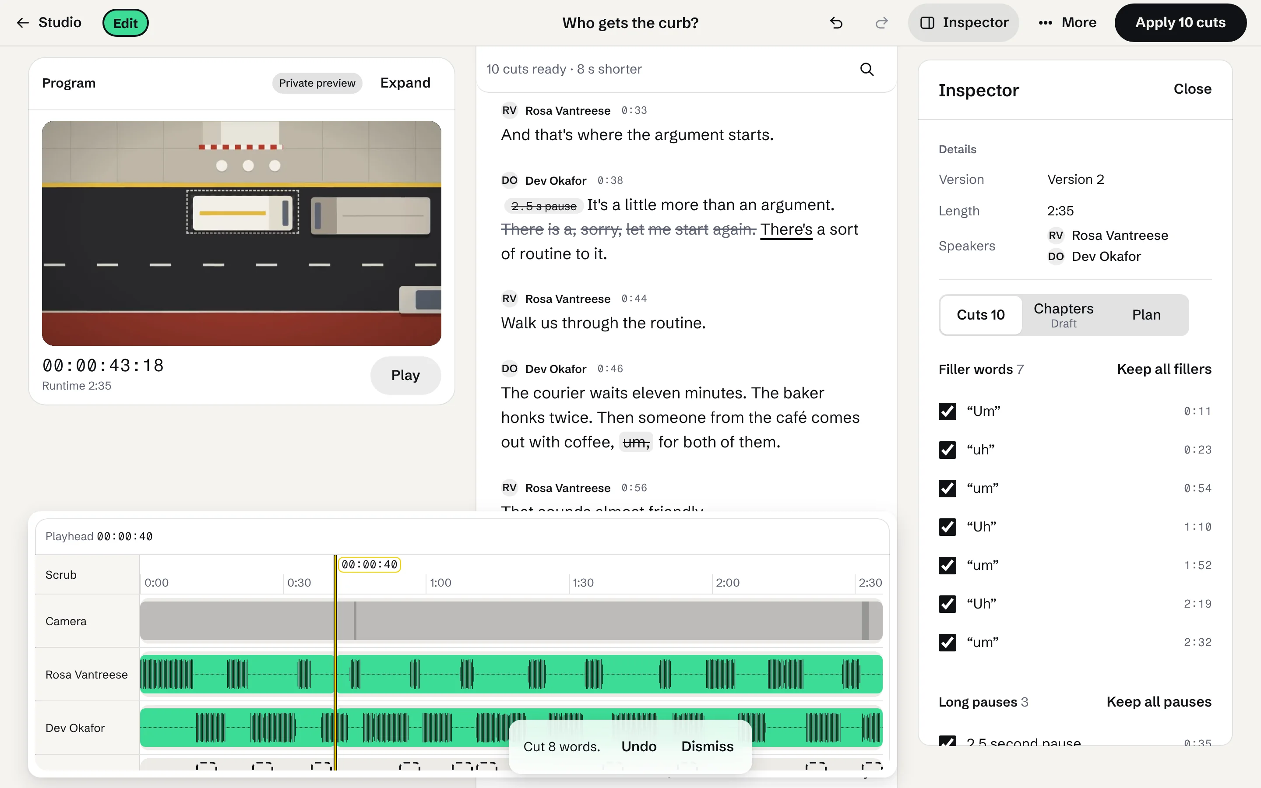Image resolution: width=1261 pixels, height=788 pixels.
Task: Click the playhead marker labeled 00:00:40
Action: click(x=370, y=564)
